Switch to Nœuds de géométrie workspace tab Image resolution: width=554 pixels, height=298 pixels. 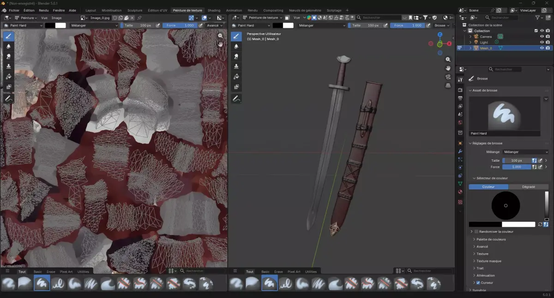click(305, 10)
